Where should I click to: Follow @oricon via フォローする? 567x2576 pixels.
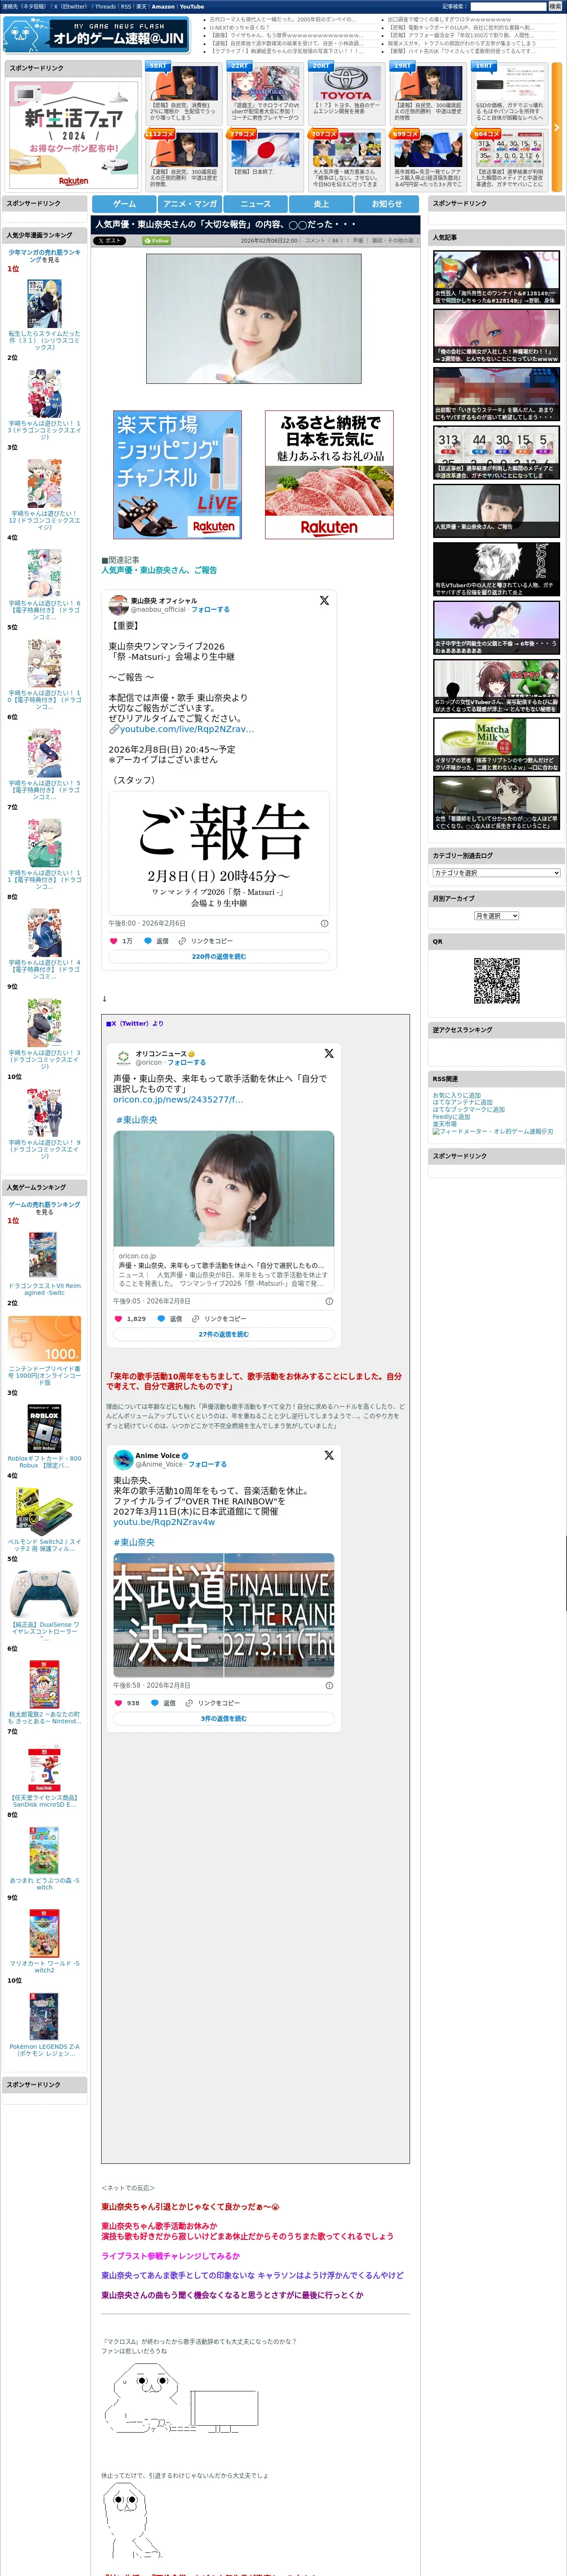click(x=187, y=1062)
